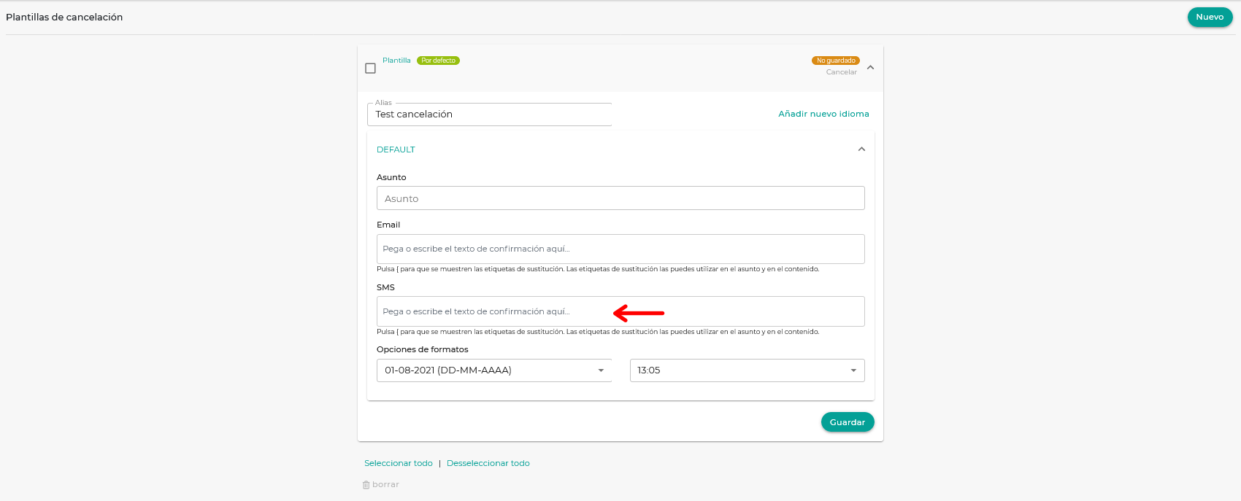Collapse the DEFAULT section chevron
The width and height of the screenshot is (1241, 501).
pos(861,149)
